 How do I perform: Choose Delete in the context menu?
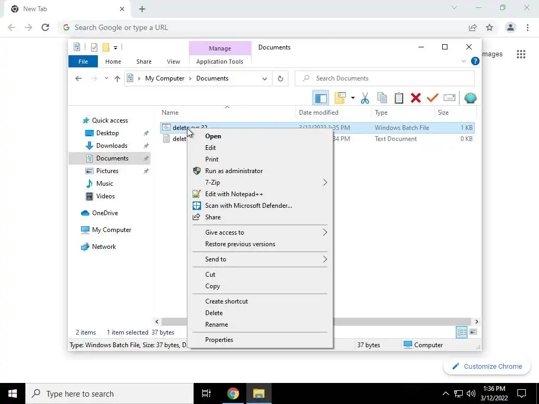(x=260, y=313)
